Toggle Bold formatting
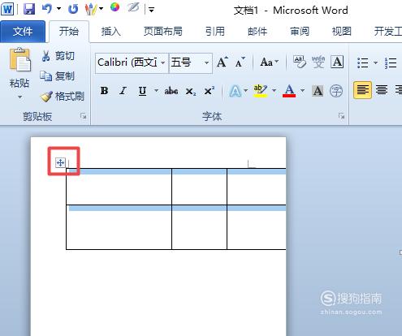 pyautogui.click(x=104, y=91)
